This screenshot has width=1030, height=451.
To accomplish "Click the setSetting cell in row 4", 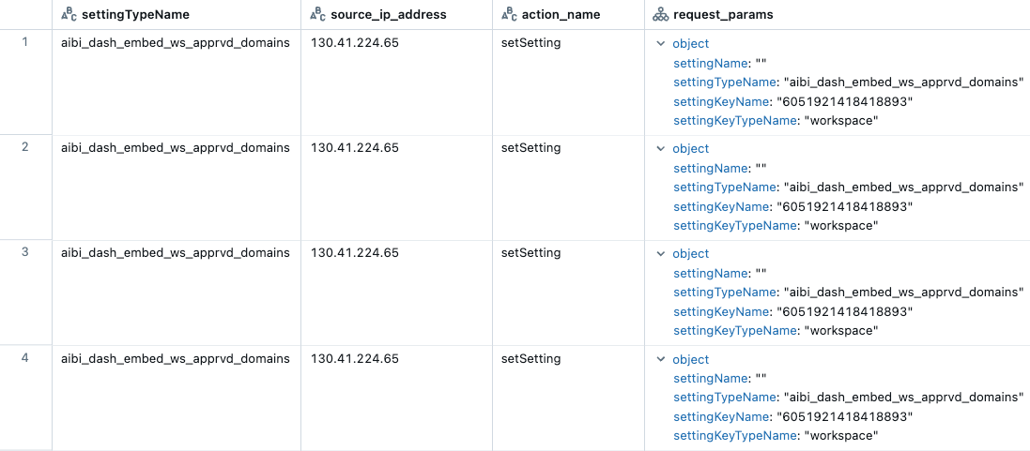I will point(530,359).
